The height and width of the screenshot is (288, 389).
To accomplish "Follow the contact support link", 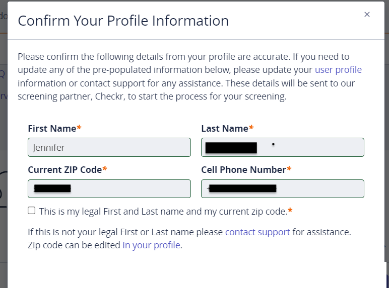I will [x=257, y=232].
